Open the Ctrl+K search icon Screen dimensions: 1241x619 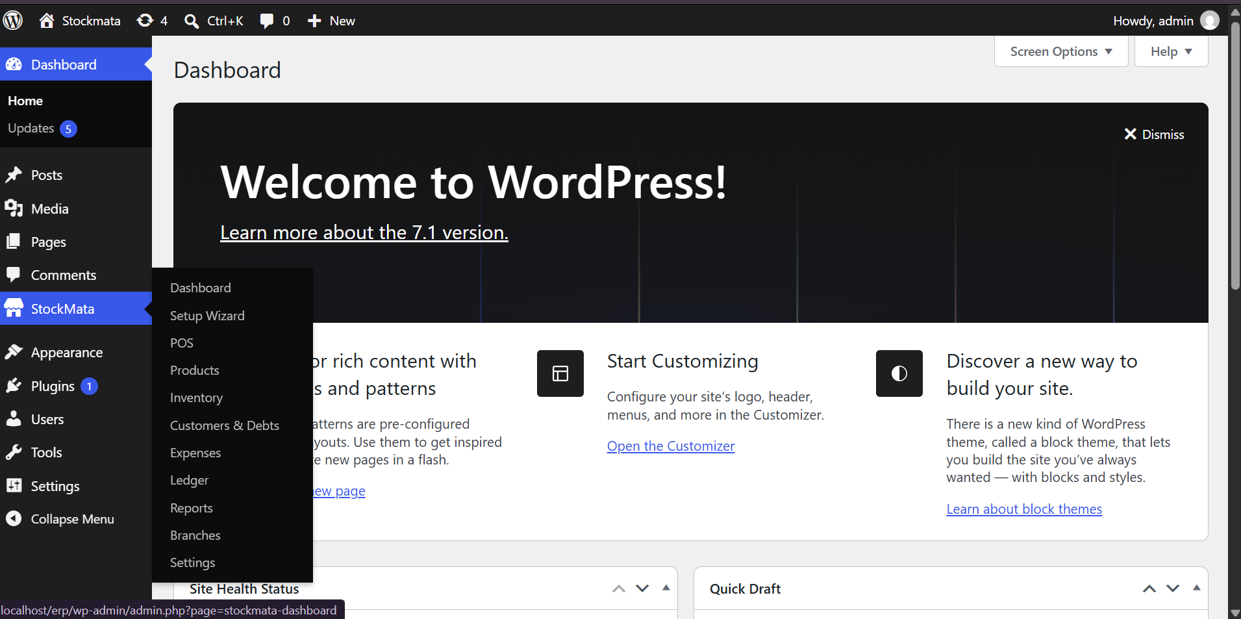point(191,21)
